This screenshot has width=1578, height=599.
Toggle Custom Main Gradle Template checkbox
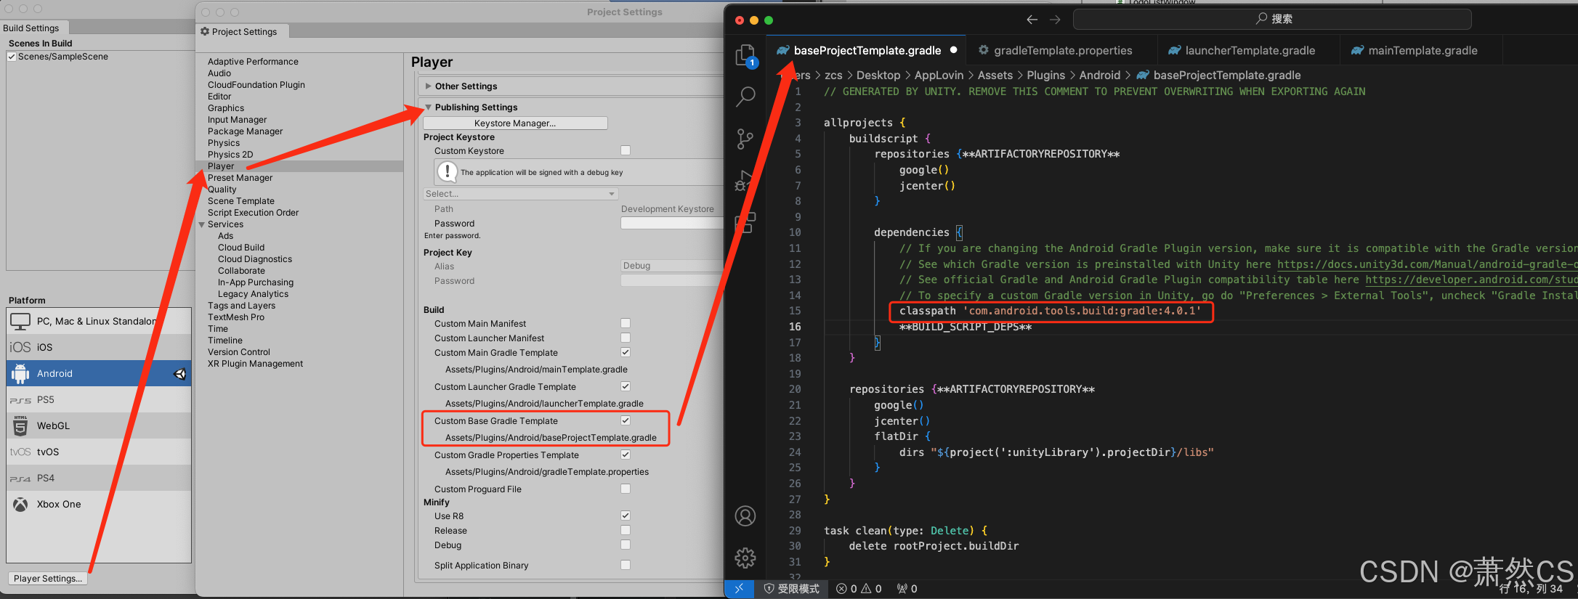[x=626, y=352]
